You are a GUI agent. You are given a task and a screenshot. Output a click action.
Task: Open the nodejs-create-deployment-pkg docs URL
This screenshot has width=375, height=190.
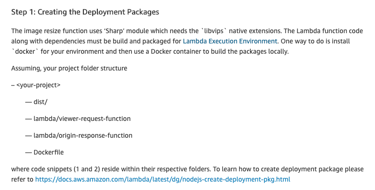tap(162, 179)
